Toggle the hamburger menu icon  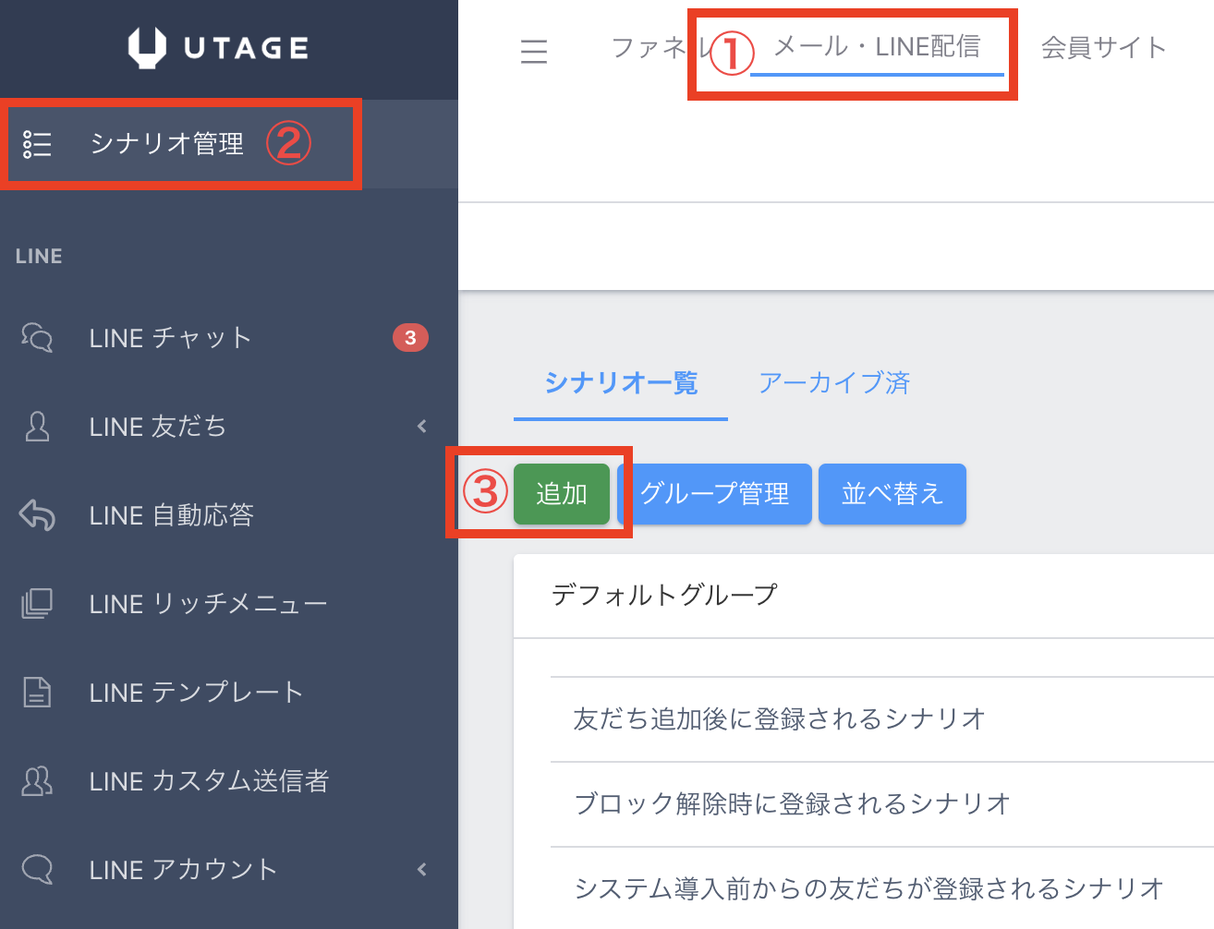tap(534, 51)
